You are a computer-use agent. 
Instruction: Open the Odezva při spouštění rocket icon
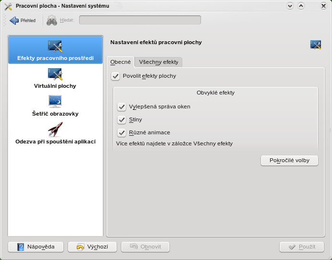[x=55, y=129]
